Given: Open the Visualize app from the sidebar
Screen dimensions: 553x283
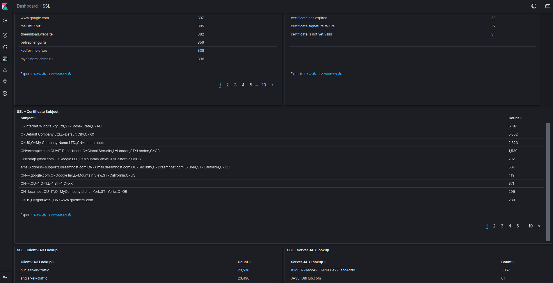Looking at the screenshot, I should pyautogui.click(x=5, y=47).
